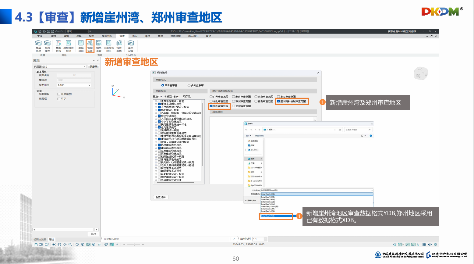474x264 pixels.
Task: Click the 示意图 button
Action: [94, 66]
